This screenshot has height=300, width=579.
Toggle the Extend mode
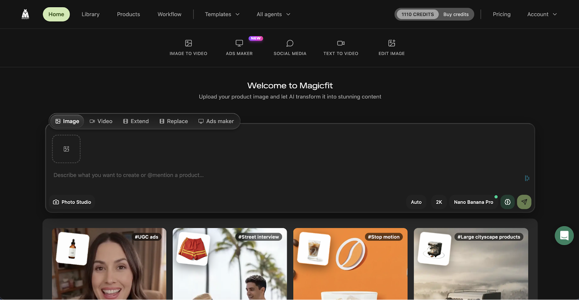coord(136,121)
